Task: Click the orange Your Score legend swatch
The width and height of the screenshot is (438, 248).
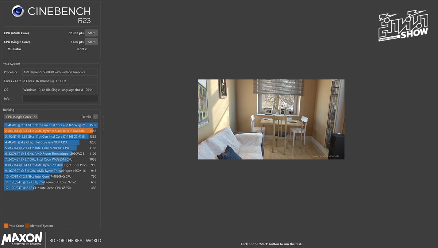Action: click(6, 226)
